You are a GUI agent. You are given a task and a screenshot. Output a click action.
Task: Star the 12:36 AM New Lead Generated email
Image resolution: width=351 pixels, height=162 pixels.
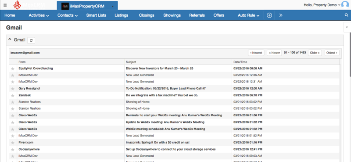13,75
